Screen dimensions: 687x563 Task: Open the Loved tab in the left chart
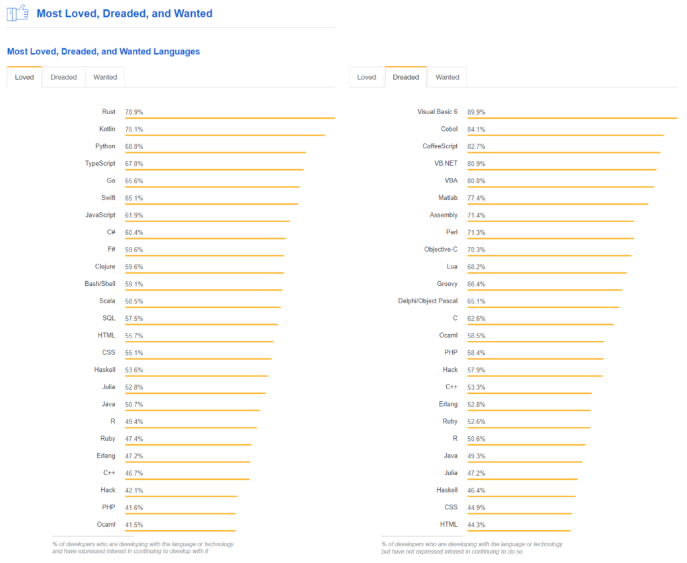click(x=24, y=77)
